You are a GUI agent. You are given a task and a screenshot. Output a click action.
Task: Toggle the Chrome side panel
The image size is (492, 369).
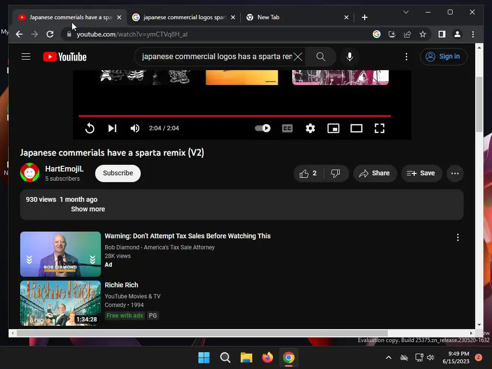442,34
